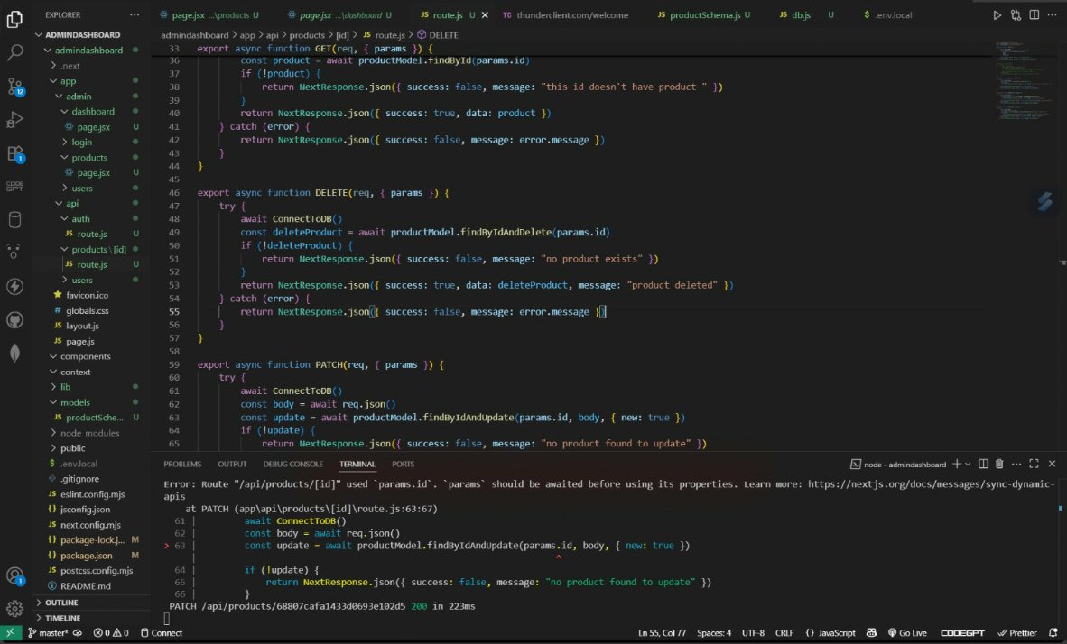Open the Explorer view in activity bar
This screenshot has width=1067, height=644.
(x=14, y=19)
